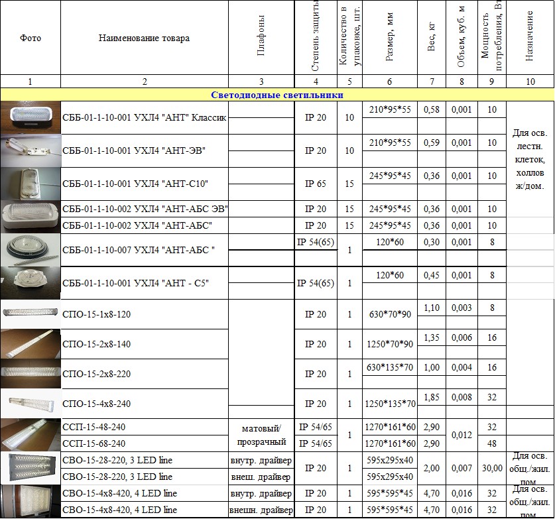Viewport: 555px width, 519px height.
Task: Select the СПО-15-4x8-240 product photo
Action: coord(31,403)
